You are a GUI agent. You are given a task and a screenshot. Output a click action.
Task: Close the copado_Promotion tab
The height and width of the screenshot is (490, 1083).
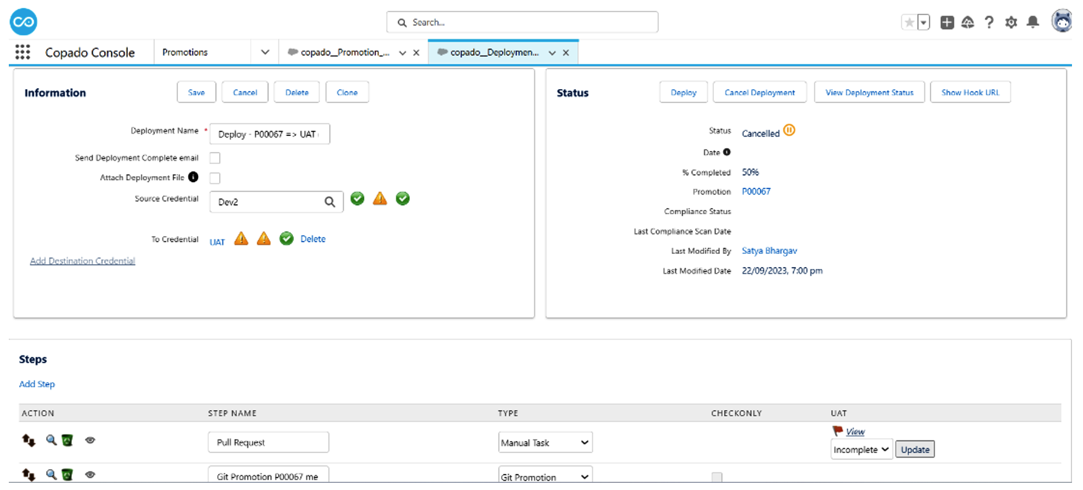[416, 53]
